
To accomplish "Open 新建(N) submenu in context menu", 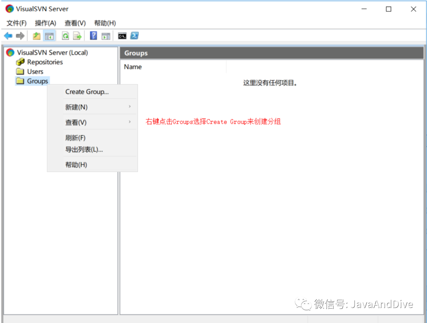I will click(x=92, y=107).
